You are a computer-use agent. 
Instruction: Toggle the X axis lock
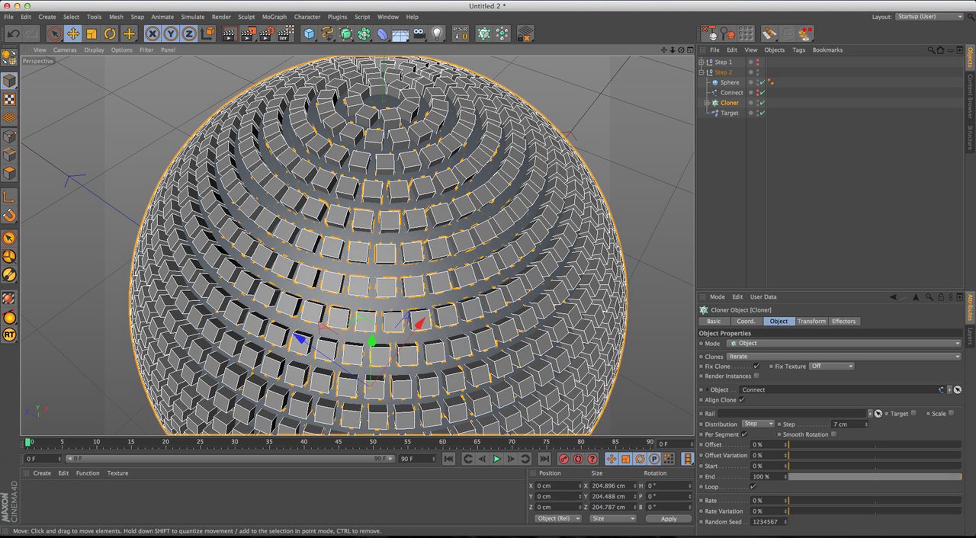(x=152, y=34)
